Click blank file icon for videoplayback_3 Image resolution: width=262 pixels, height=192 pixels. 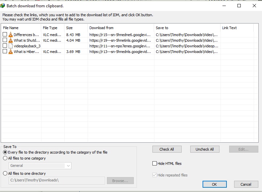[11, 46]
